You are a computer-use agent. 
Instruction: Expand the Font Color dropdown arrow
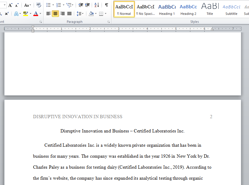pos(40,14)
